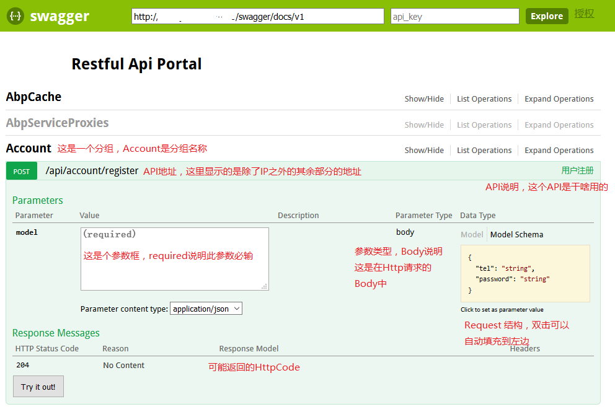Image resolution: width=615 pixels, height=417 pixels.
Task: Click the HTTP Status Code column header
Action: [47, 348]
